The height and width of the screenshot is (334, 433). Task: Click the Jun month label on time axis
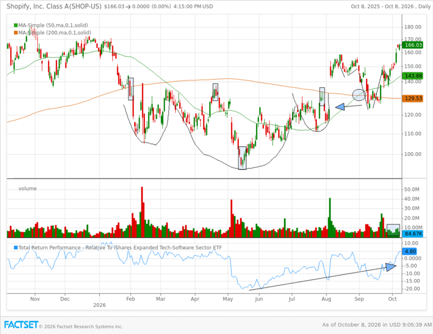point(259,299)
